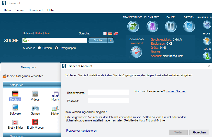Select the Newsgroups tab

[29, 67]
